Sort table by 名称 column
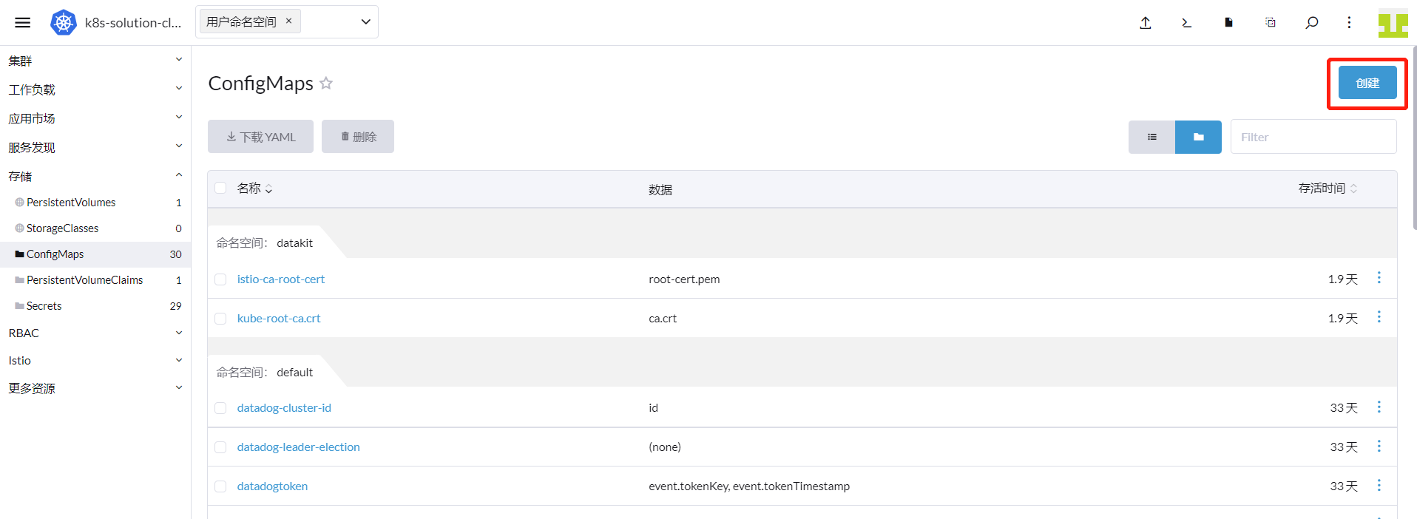1417x519 pixels. [254, 189]
